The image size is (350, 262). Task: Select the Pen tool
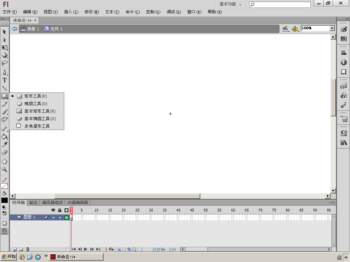(4, 72)
